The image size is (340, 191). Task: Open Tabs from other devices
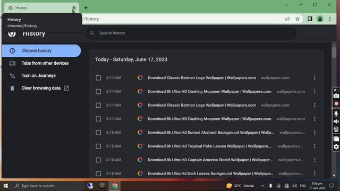tap(41, 63)
